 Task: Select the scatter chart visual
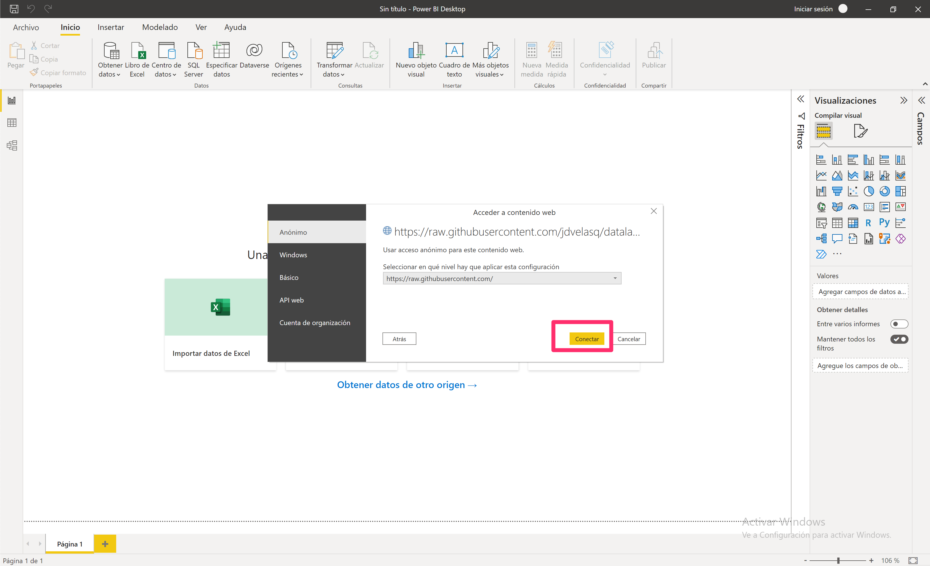pyautogui.click(x=853, y=191)
